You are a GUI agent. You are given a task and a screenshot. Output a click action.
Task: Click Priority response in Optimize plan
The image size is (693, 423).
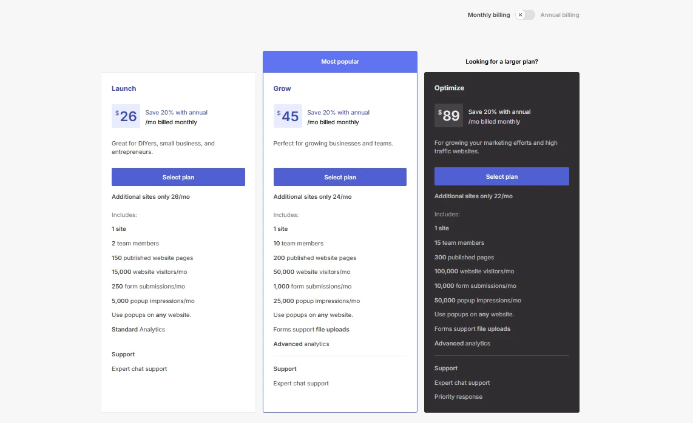[458, 397]
